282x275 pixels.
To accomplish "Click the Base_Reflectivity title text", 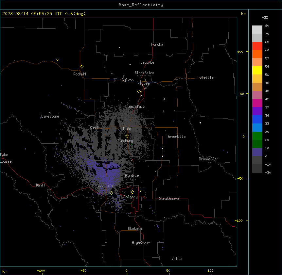I will coord(141,5).
